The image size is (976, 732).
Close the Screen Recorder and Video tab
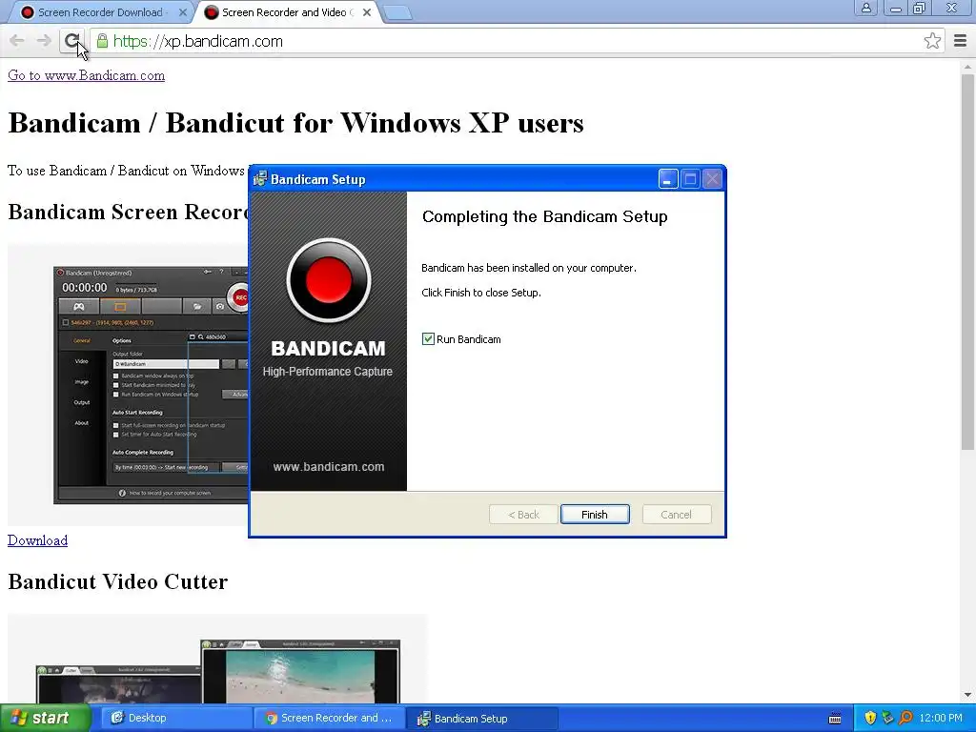pyautogui.click(x=367, y=12)
